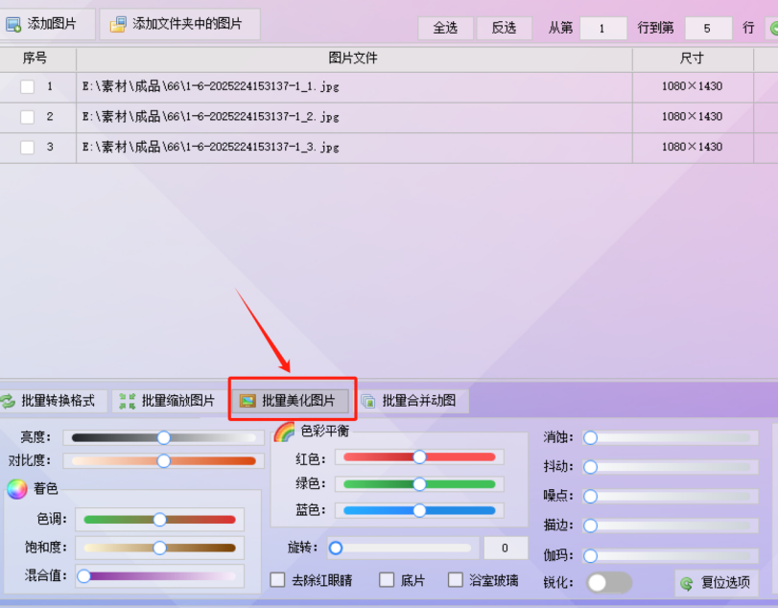The width and height of the screenshot is (778, 608).
Task: Click the 噪点 noise slider handle
Action: 590,496
